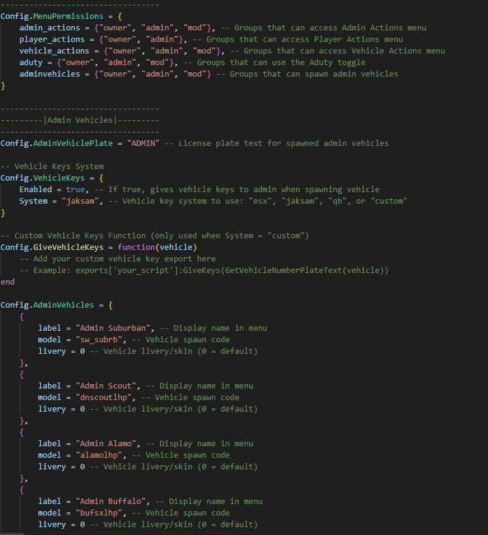Click livery value 0 under Admin Buffalo
Image resolution: width=488 pixels, height=535 pixels.
pos(83,525)
